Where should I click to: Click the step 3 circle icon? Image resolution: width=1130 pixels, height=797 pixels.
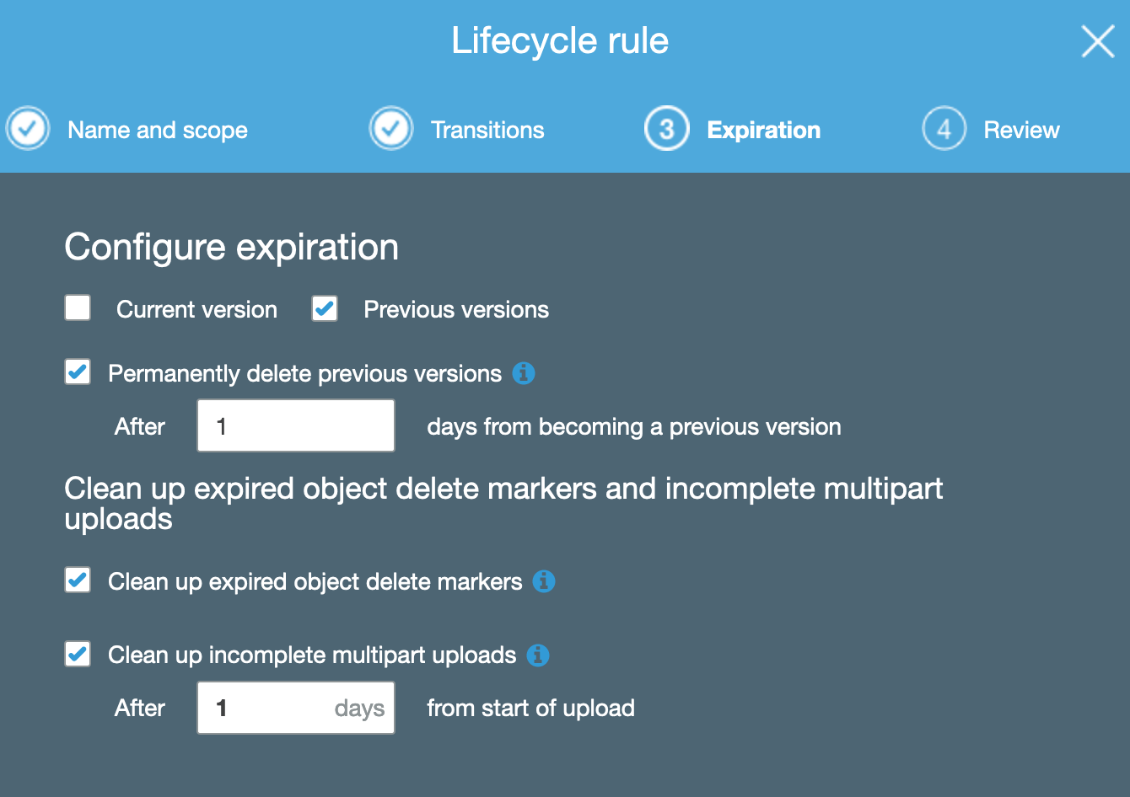666,129
